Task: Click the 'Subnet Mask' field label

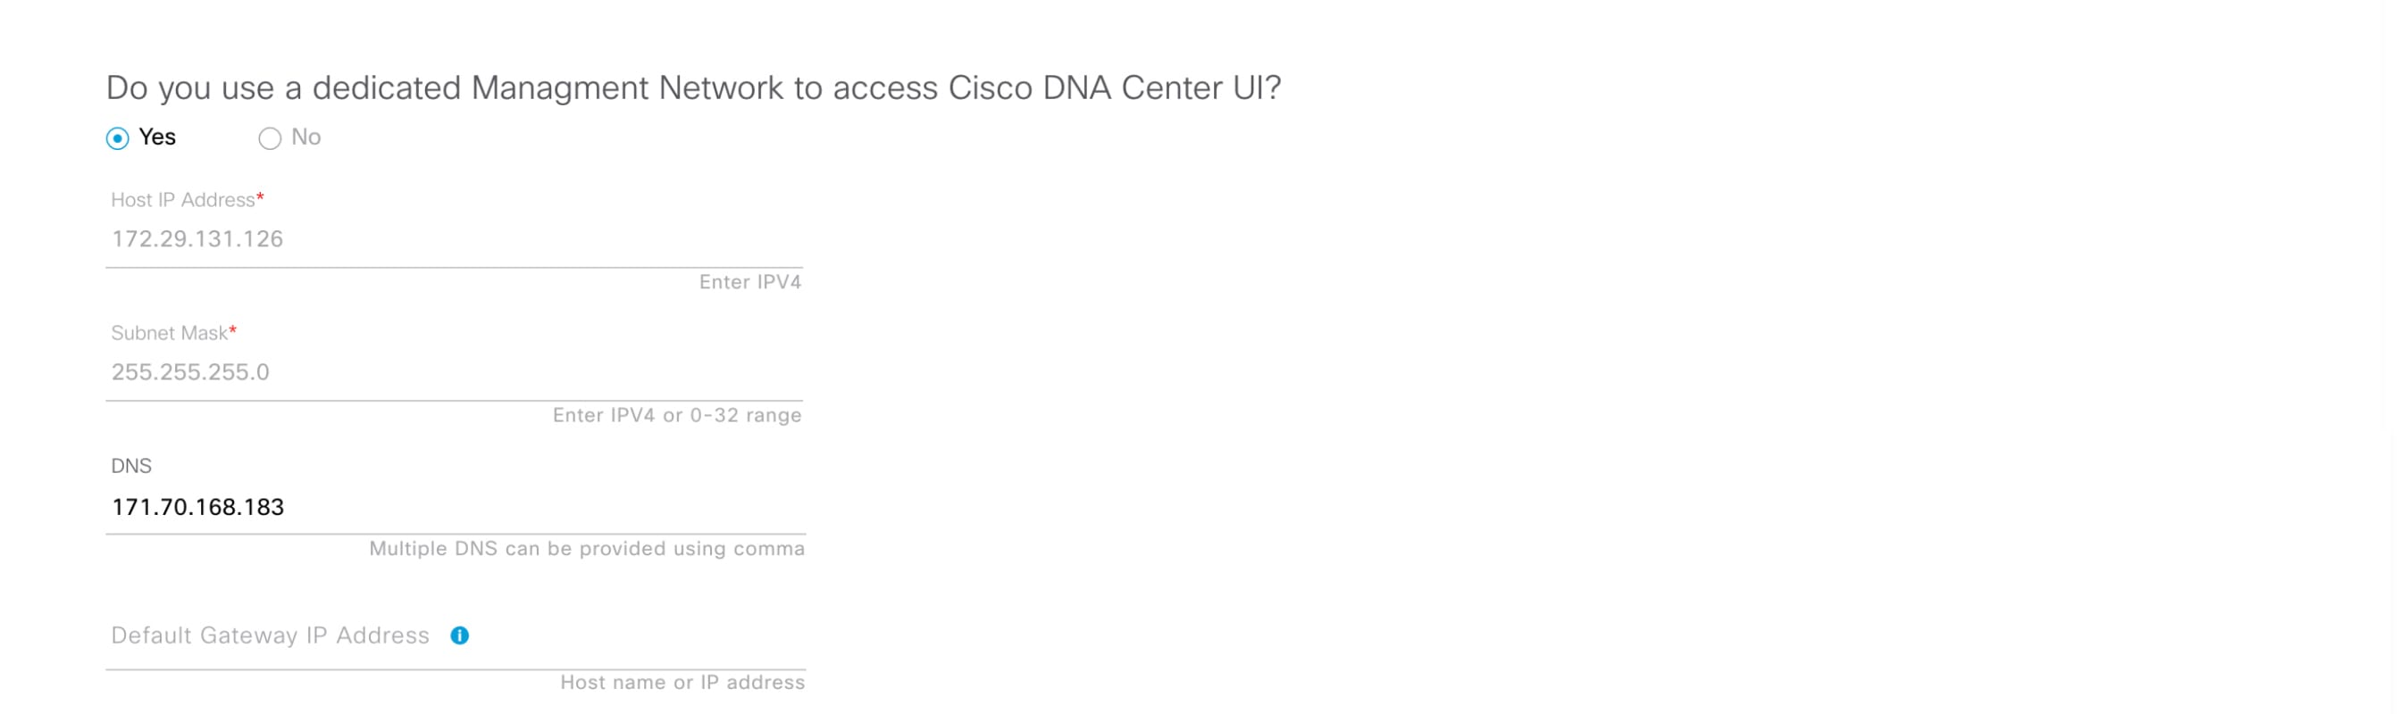Action: pyautogui.click(x=169, y=333)
